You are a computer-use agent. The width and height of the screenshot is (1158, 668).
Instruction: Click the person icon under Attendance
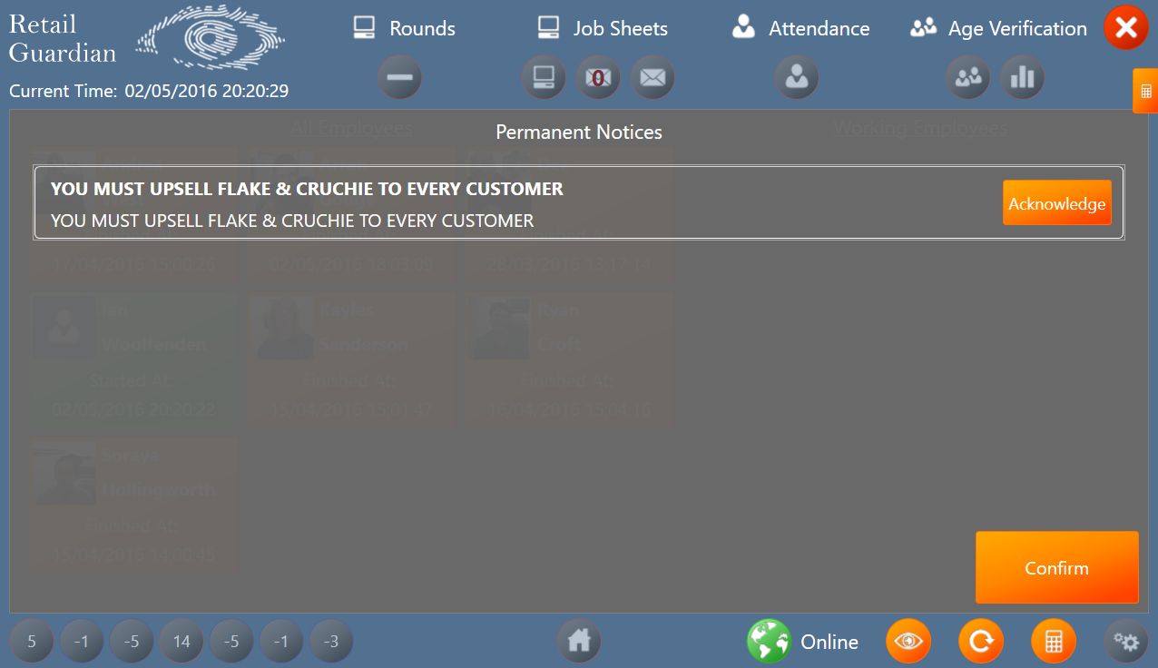point(796,78)
